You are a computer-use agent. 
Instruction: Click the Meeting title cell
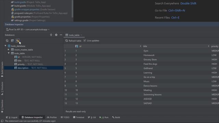147,90
